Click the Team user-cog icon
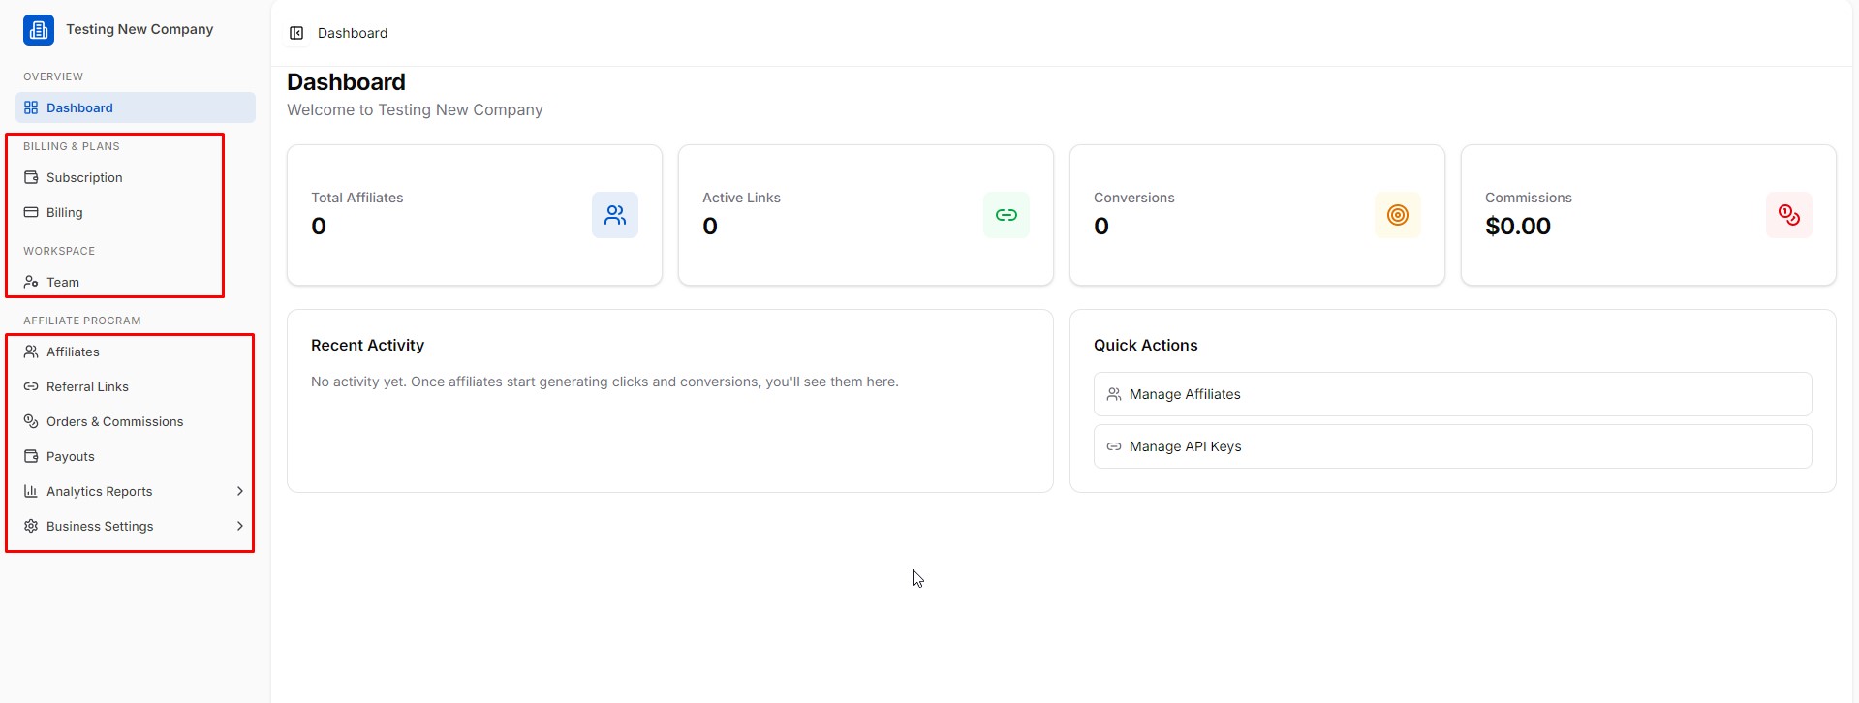The width and height of the screenshot is (1859, 703). (x=31, y=282)
